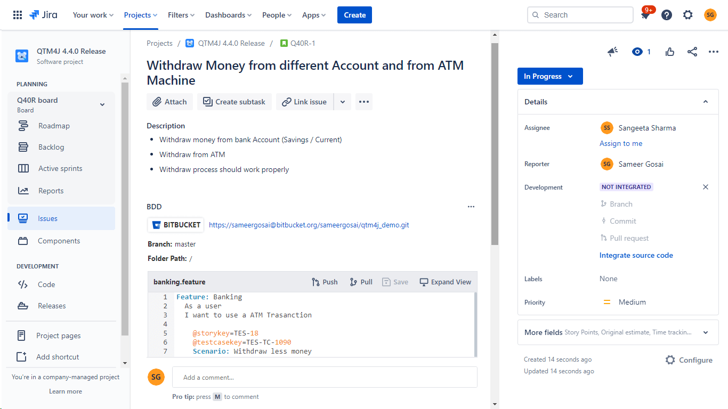Viewport: 728px width, 409px height.
Task: Go to Active sprints
Action: (x=61, y=169)
